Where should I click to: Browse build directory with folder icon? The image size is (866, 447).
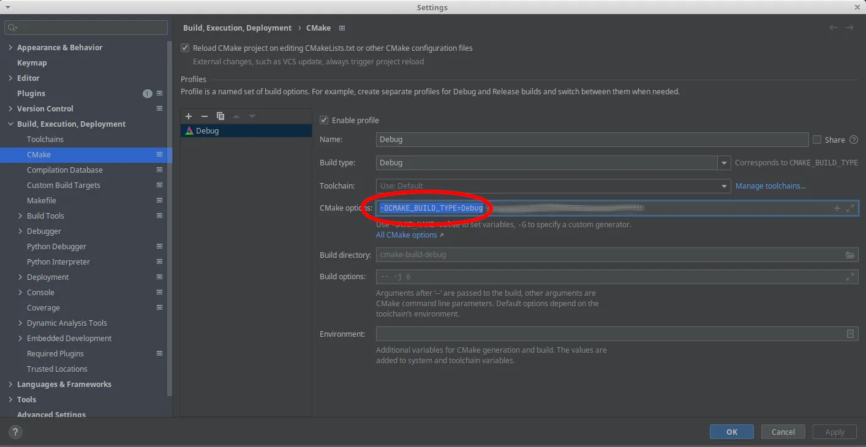(x=850, y=255)
